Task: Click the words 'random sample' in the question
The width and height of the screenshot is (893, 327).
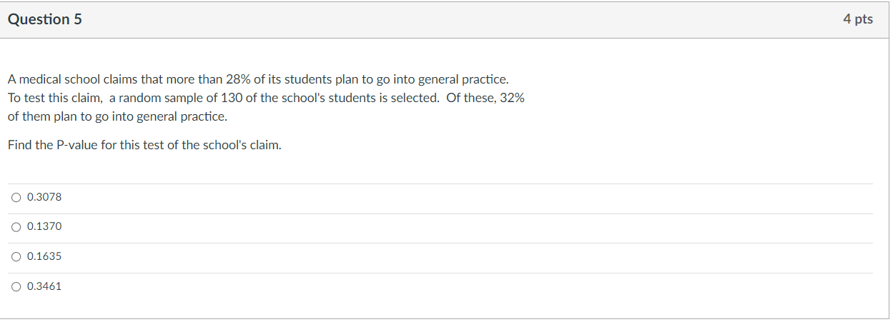Action: coord(157,98)
